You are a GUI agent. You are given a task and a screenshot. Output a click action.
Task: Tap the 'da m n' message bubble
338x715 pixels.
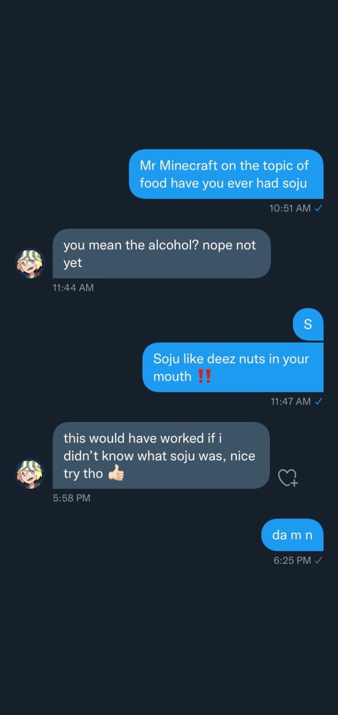293,535
